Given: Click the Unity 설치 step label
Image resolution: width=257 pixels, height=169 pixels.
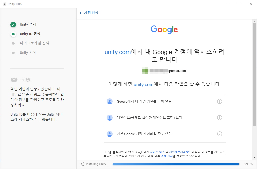Looking at the screenshot, I should click(x=28, y=24).
